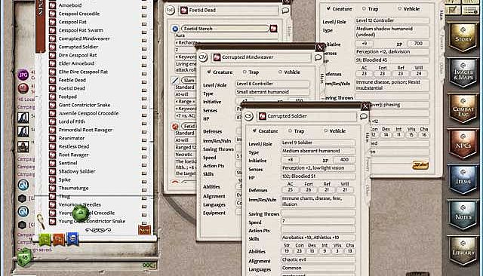Select Vehicle radio in Corrupted Mindweaver window
The image size is (483, 276).
coord(280,72)
